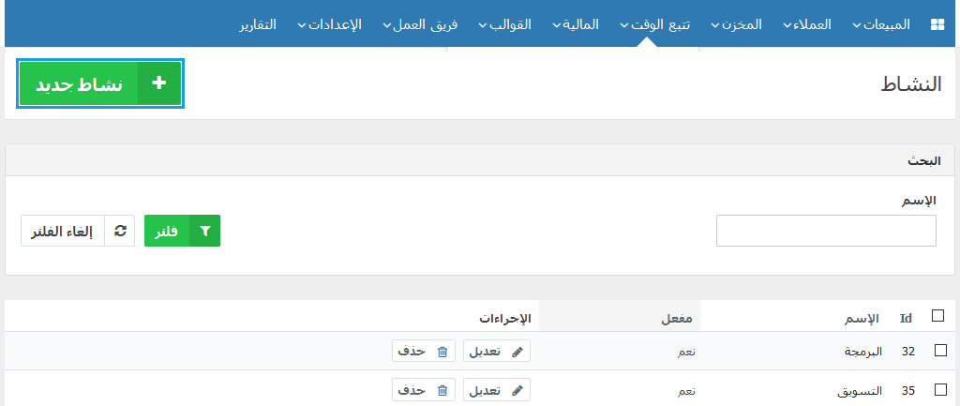Click the trash icon for البرمجة row
The width and height of the screenshot is (960, 406).
click(x=442, y=352)
